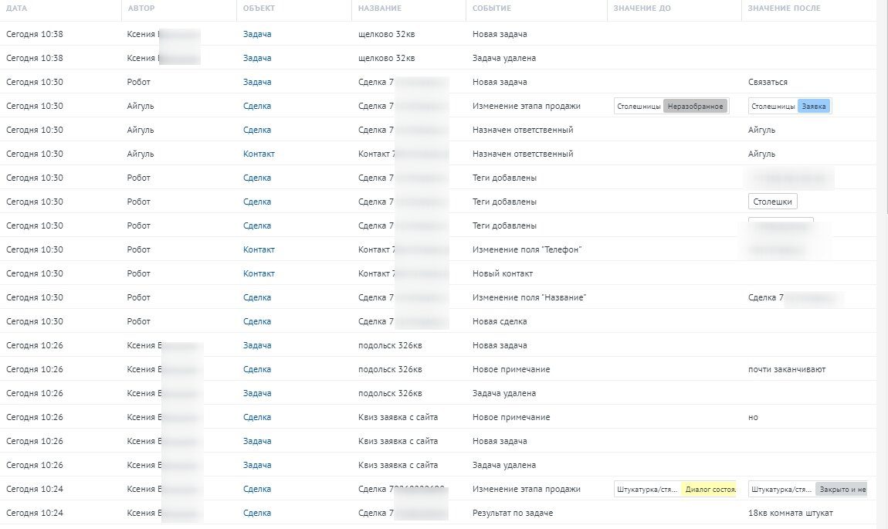Open Сделка link for подольск 326кв Новое примечание

point(257,369)
